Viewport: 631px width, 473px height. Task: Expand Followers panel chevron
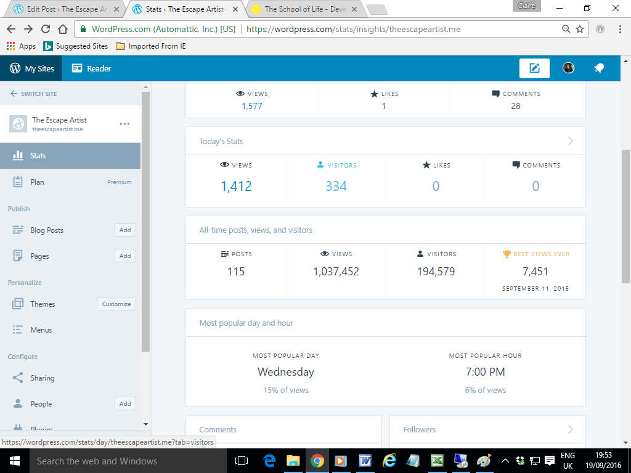[570, 429]
